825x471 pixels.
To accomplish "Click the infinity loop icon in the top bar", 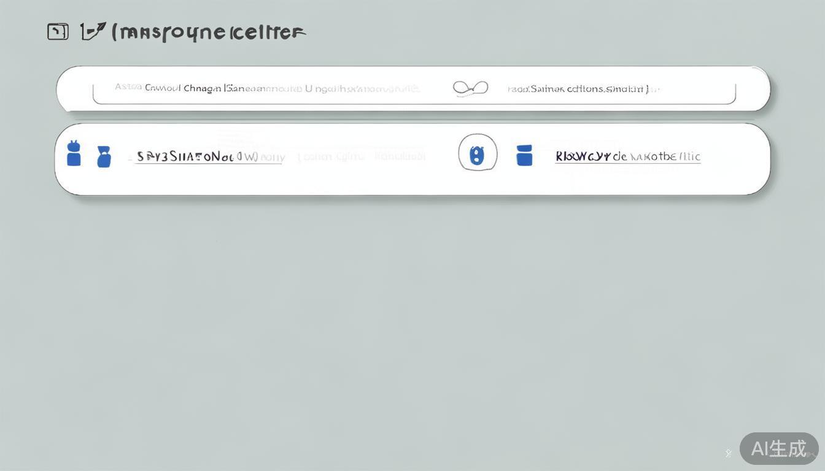I will pos(470,88).
